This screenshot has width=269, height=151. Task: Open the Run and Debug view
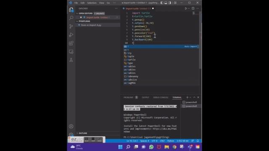point(71,35)
